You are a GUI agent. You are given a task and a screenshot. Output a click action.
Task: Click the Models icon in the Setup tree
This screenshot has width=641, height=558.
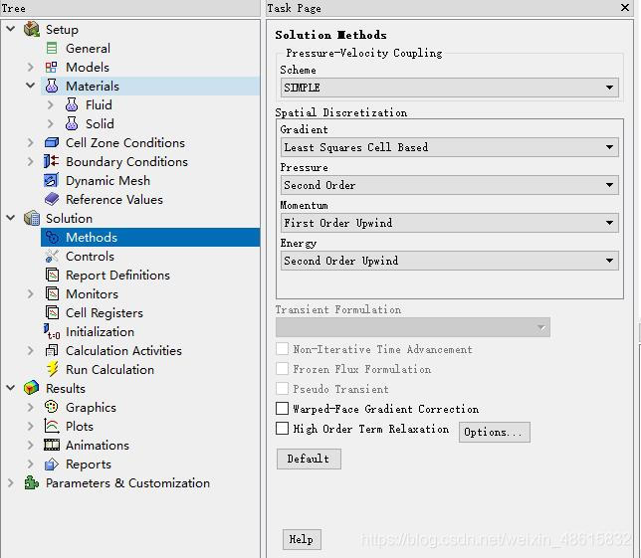tap(52, 67)
